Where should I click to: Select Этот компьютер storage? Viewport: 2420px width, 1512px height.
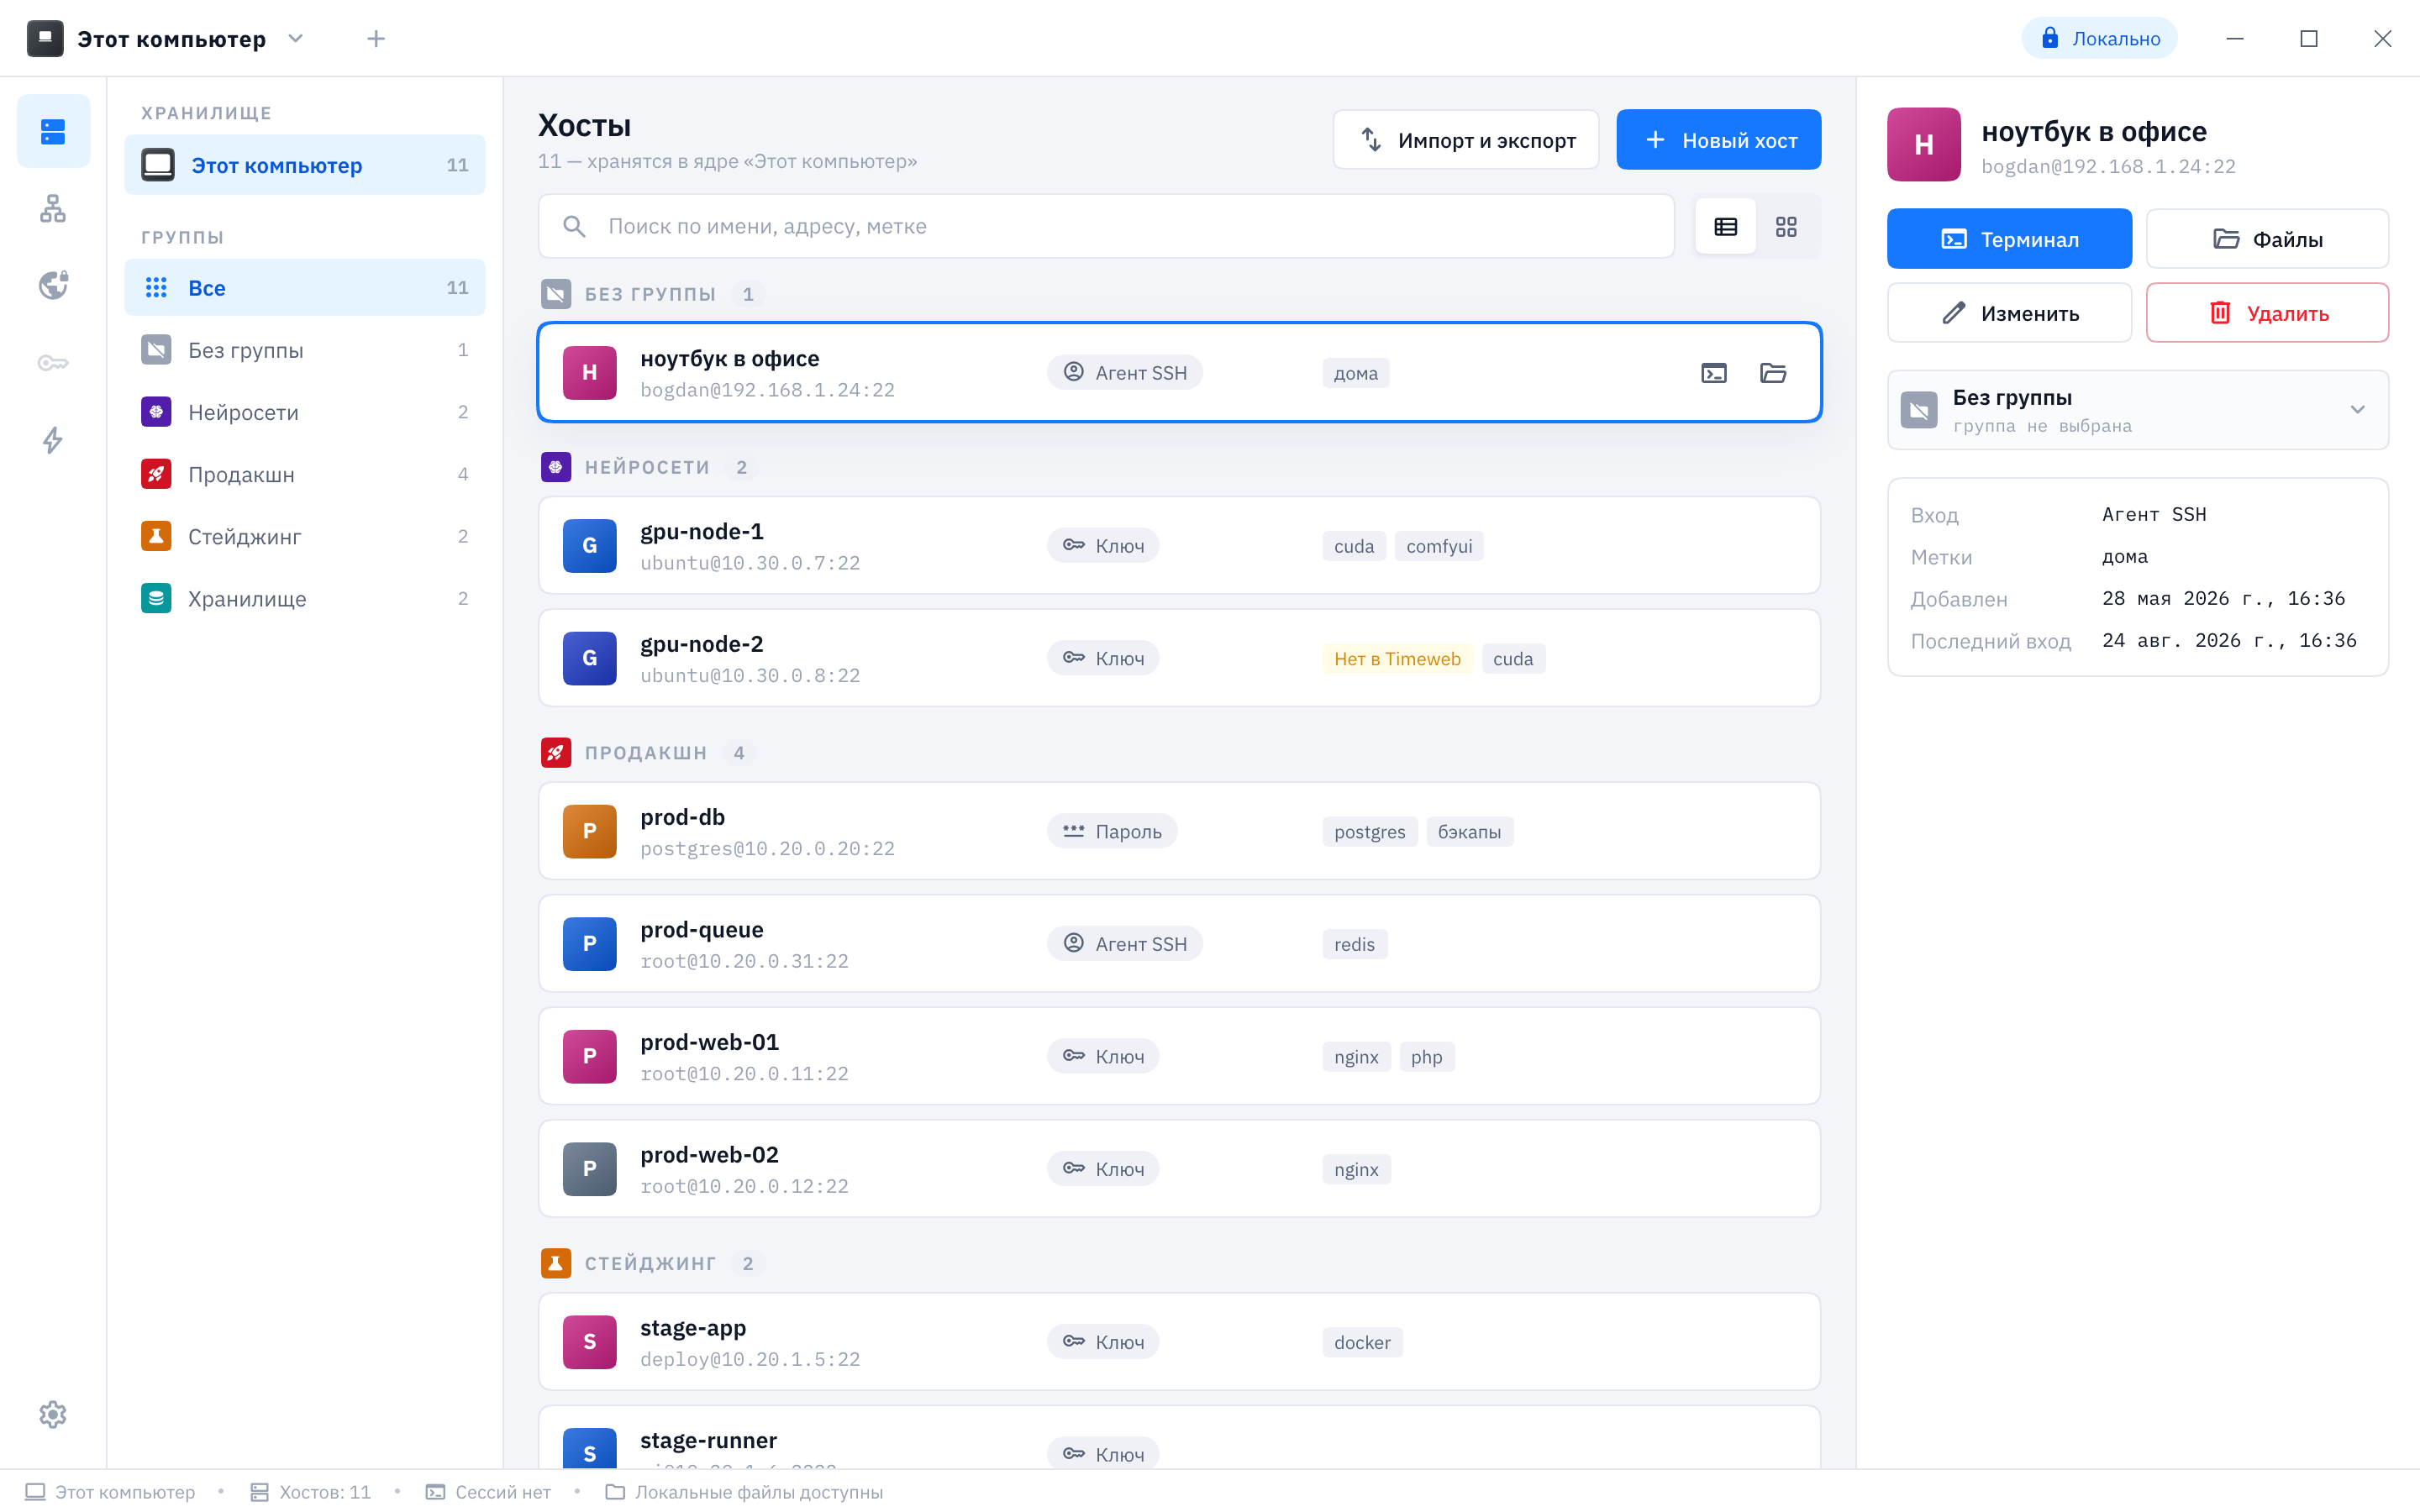pos(305,165)
